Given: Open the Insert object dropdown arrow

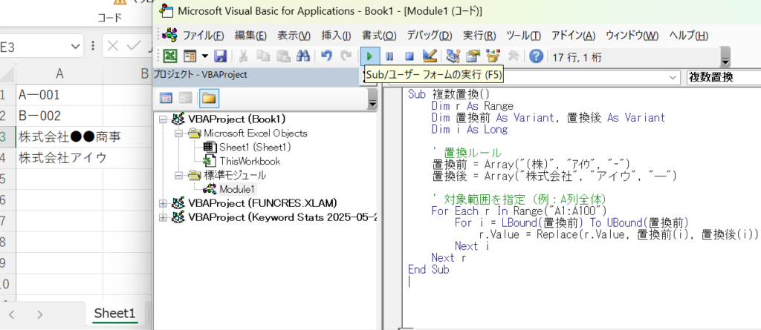Looking at the screenshot, I should click(x=204, y=56).
